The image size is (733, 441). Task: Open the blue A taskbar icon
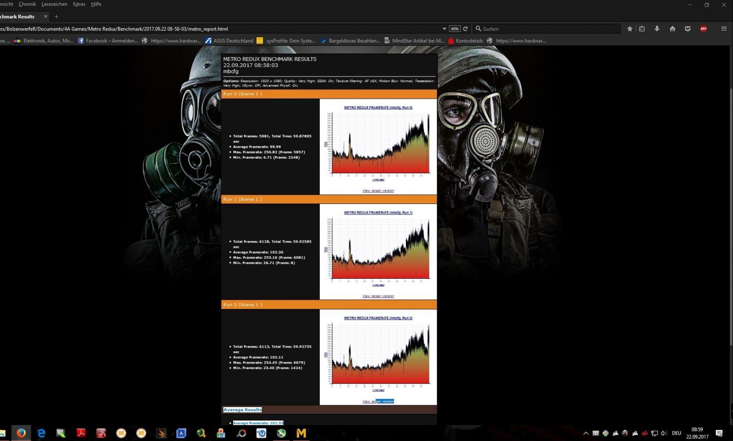(x=181, y=433)
